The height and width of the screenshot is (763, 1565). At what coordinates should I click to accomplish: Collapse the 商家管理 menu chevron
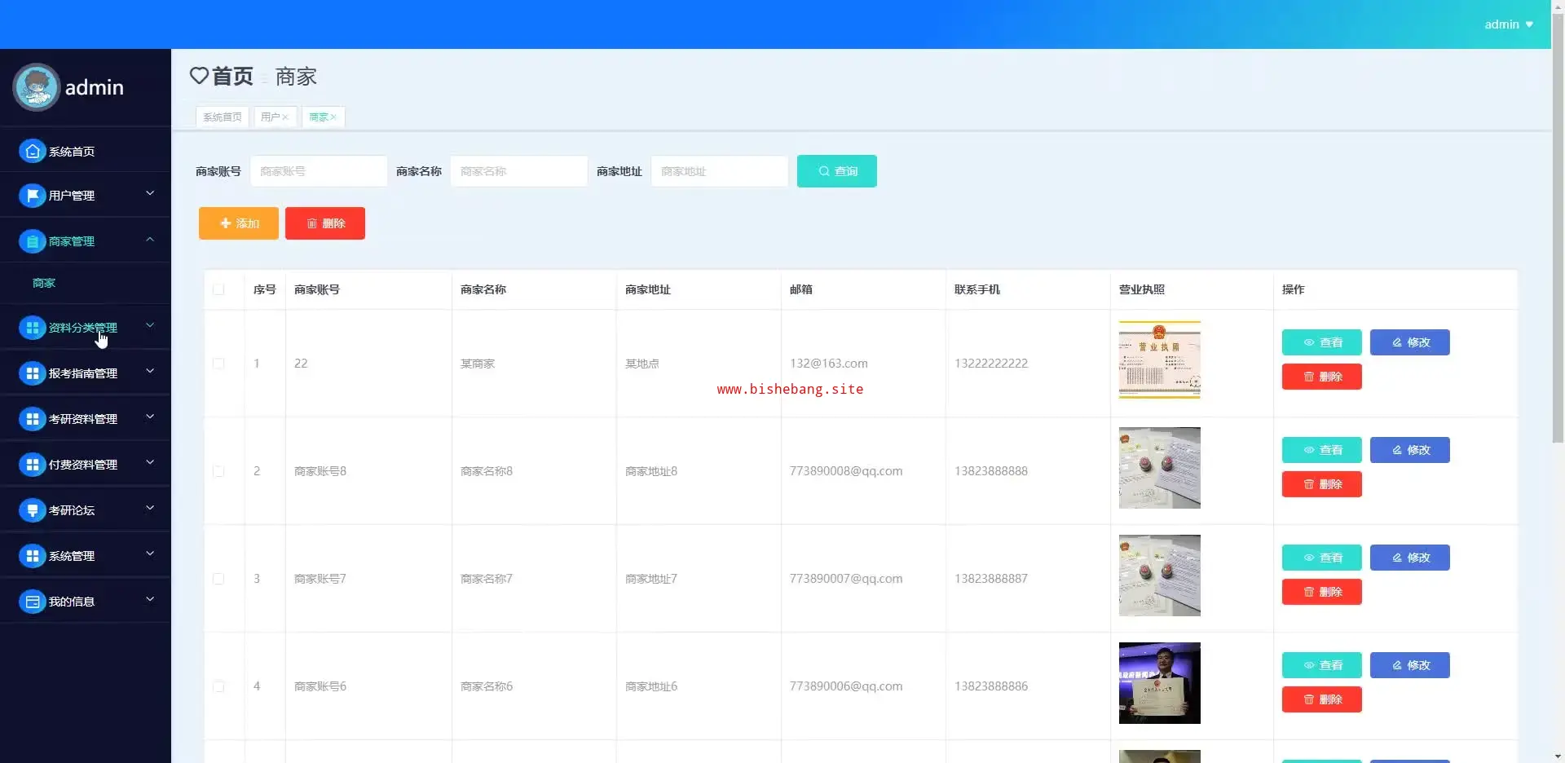pyautogui.click(x=150, y=240)
